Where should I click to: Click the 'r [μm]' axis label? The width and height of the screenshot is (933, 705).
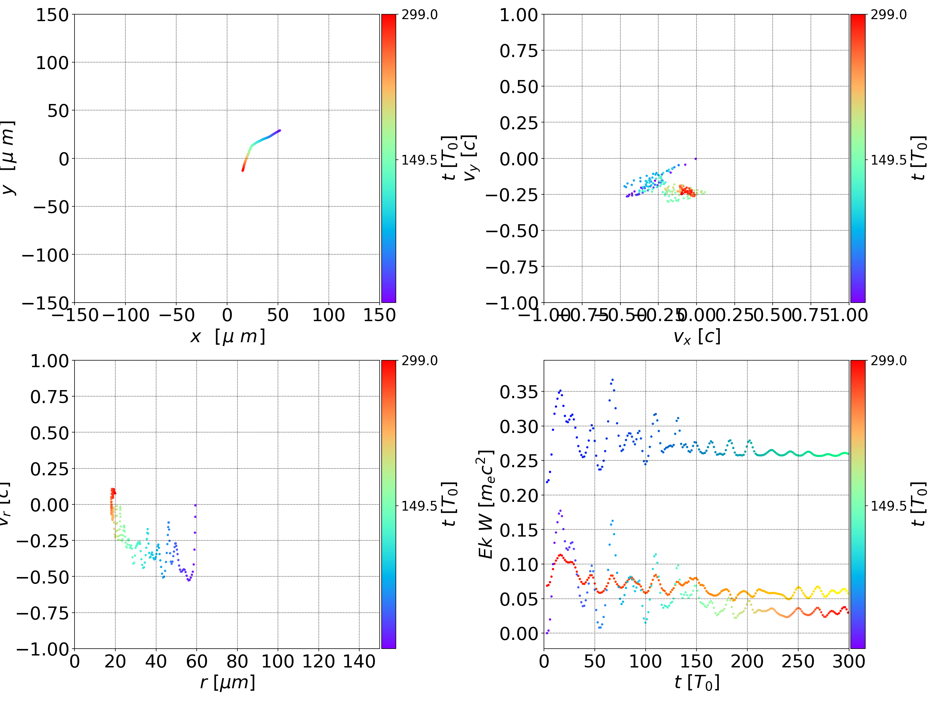point(227,682)
